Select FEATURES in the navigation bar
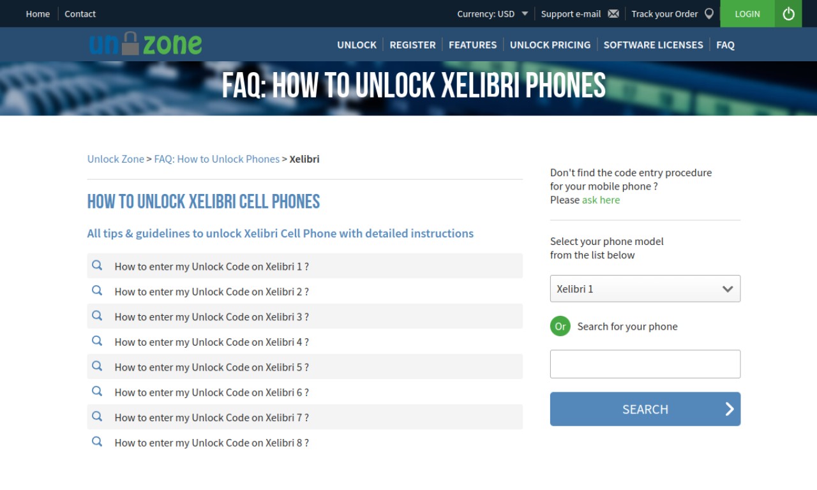 [x=472, y=45]
